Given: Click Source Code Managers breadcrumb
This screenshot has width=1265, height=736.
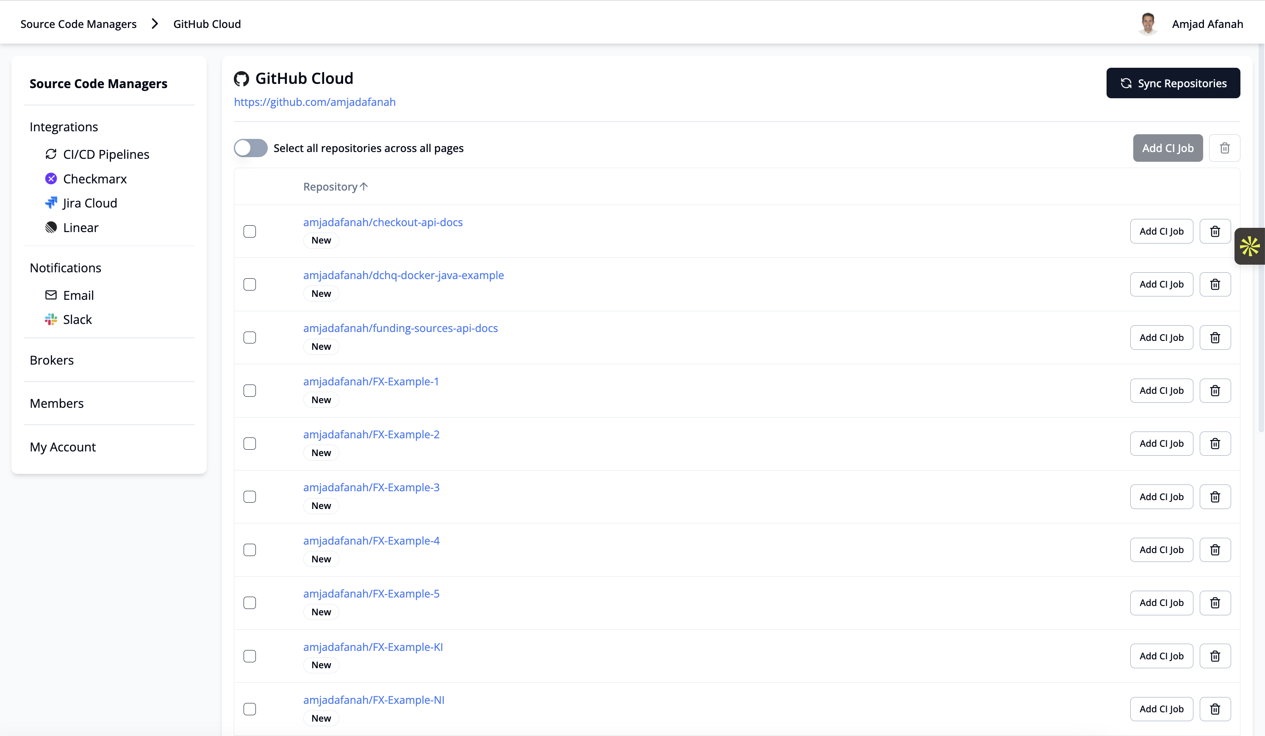Looking at the screenshot, I should 78,24.
